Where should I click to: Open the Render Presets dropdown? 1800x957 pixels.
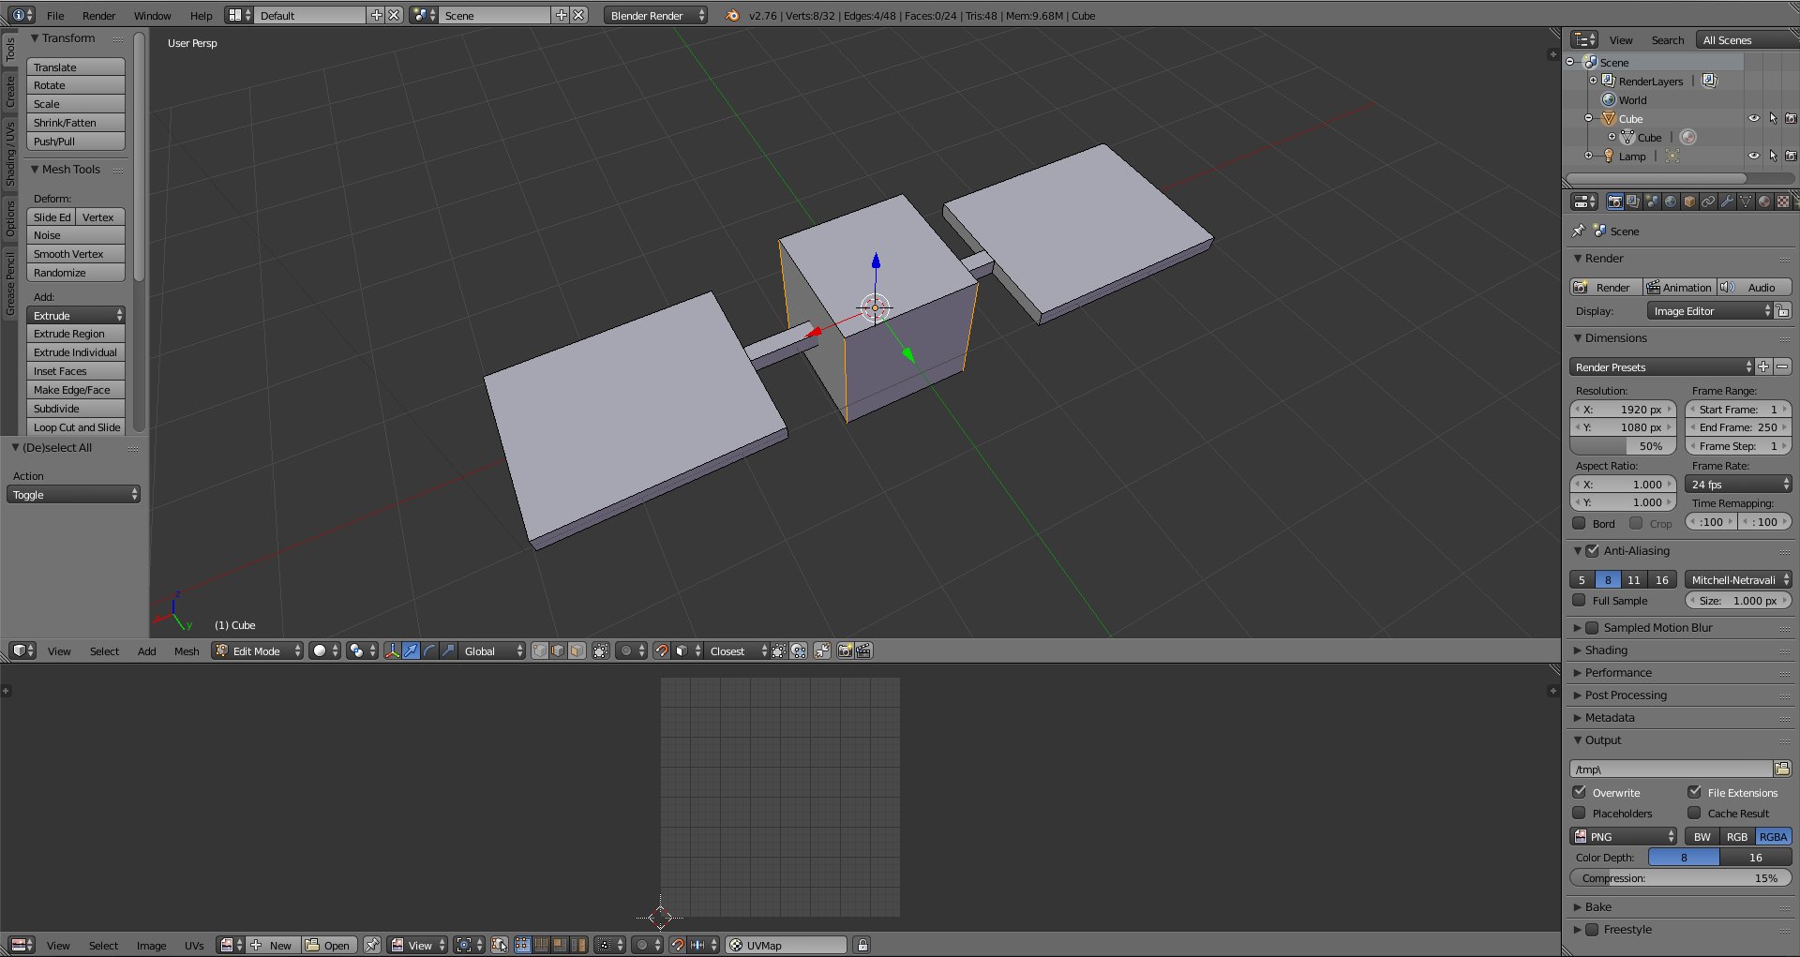tap(1661, 366)
